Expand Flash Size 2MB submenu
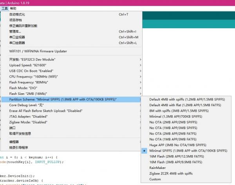 71,94
